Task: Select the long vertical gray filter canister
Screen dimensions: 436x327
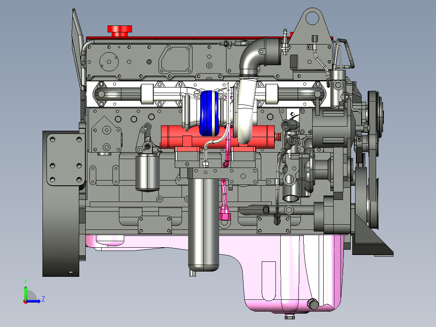Action: [x=203, y=225]
